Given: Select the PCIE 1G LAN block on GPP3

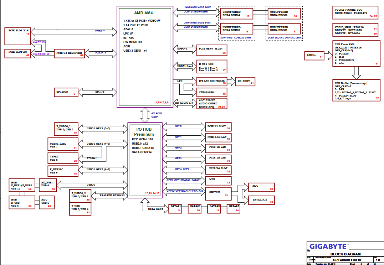Looking at the screenshot, I should pos(218,159).
